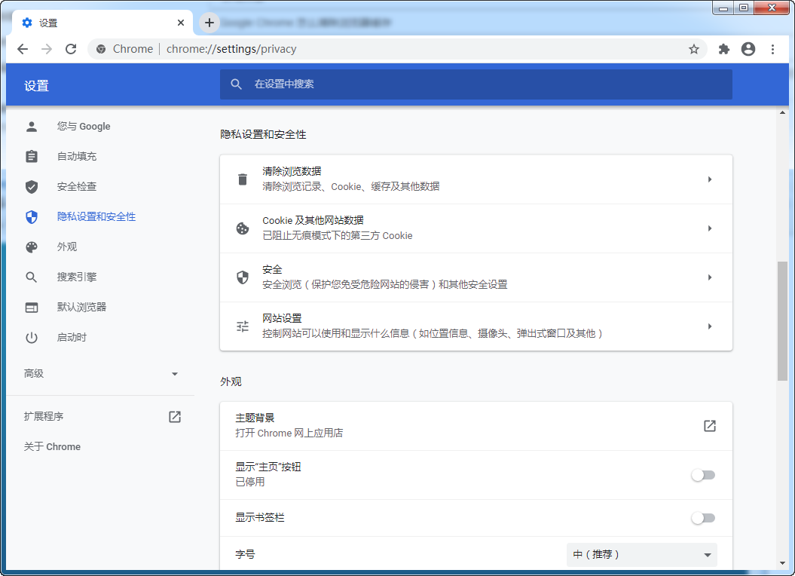The height and width of the screenshot is (576, 795).
Task: Click the 在设置中搜索 search field
Action: point(476,84)
